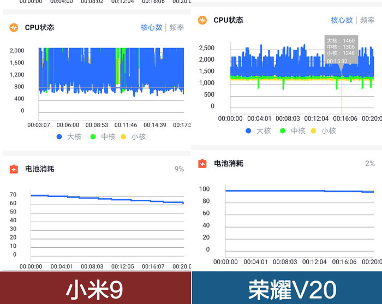382x304 pixels.
Task: Click the 小核: 1248 value in tooltip
Action: pos(341,53)
